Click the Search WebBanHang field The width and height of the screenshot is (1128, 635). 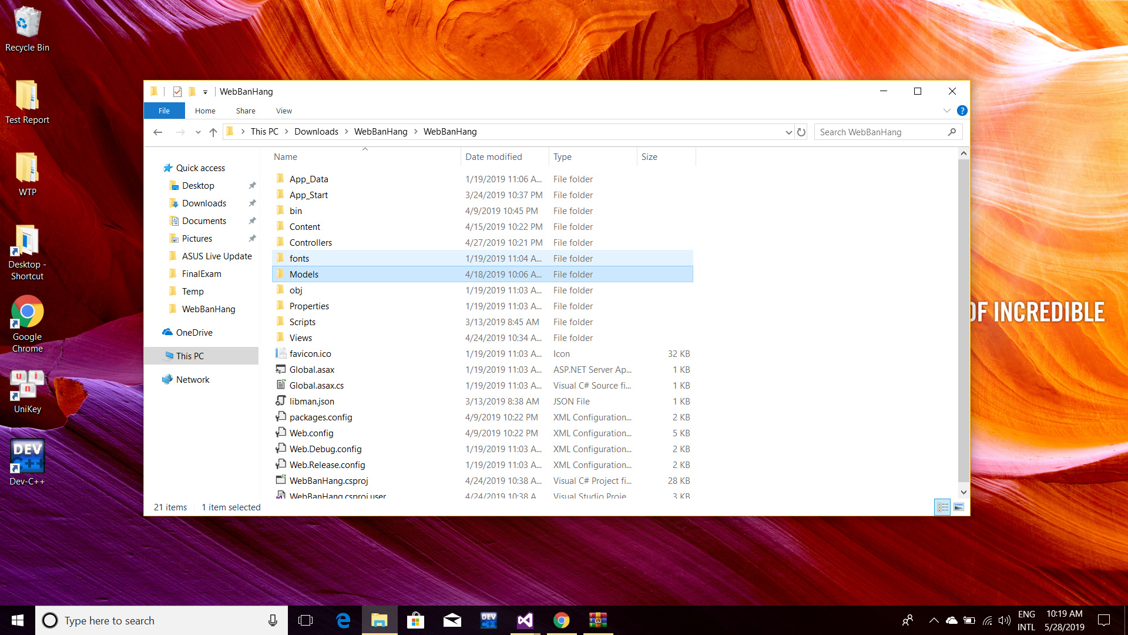878,132
